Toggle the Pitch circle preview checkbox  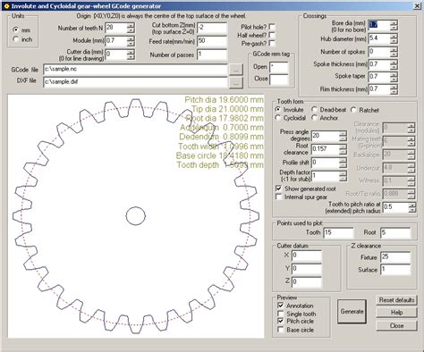280,321
